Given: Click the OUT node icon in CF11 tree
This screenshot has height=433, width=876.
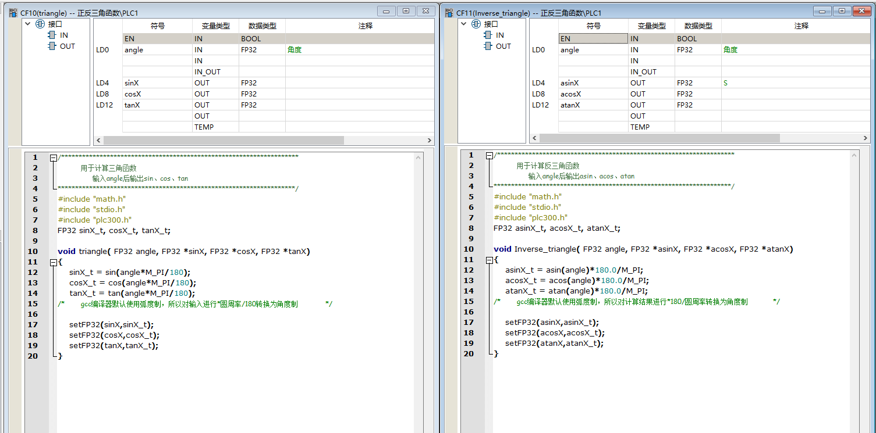Looking at the screenshot, I should coord(488,46).
